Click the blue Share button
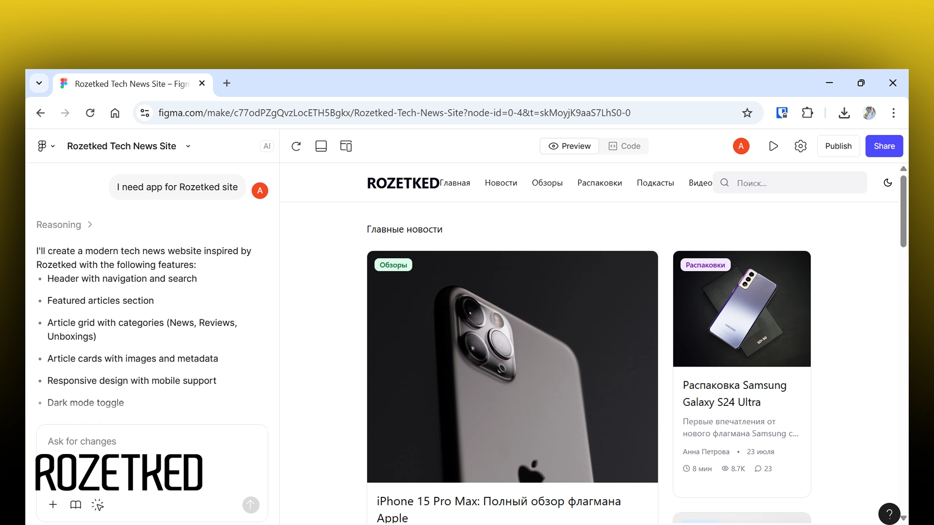The height and width of the screenshot is (525, 934). (x=884, y=146)
